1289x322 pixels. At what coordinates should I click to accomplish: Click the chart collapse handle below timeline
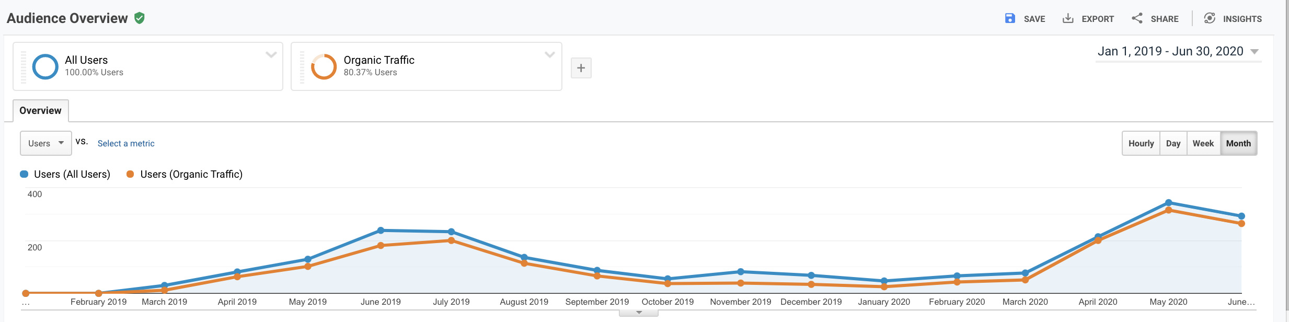point(639,313)
